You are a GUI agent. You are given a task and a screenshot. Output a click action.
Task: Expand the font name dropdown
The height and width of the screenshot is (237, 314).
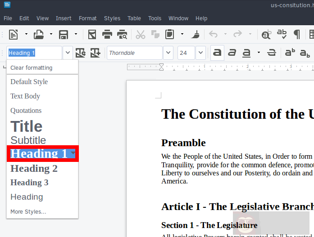168,53
